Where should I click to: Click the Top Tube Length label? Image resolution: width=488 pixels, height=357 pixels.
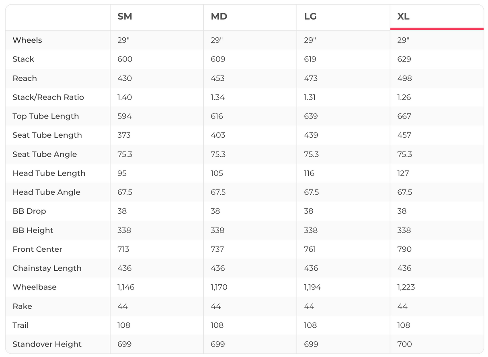tap(46, 116)
